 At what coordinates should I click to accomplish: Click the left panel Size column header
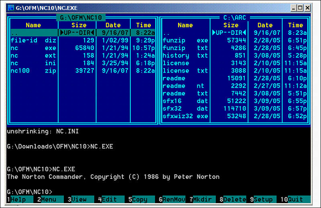(x=79, y=25)
